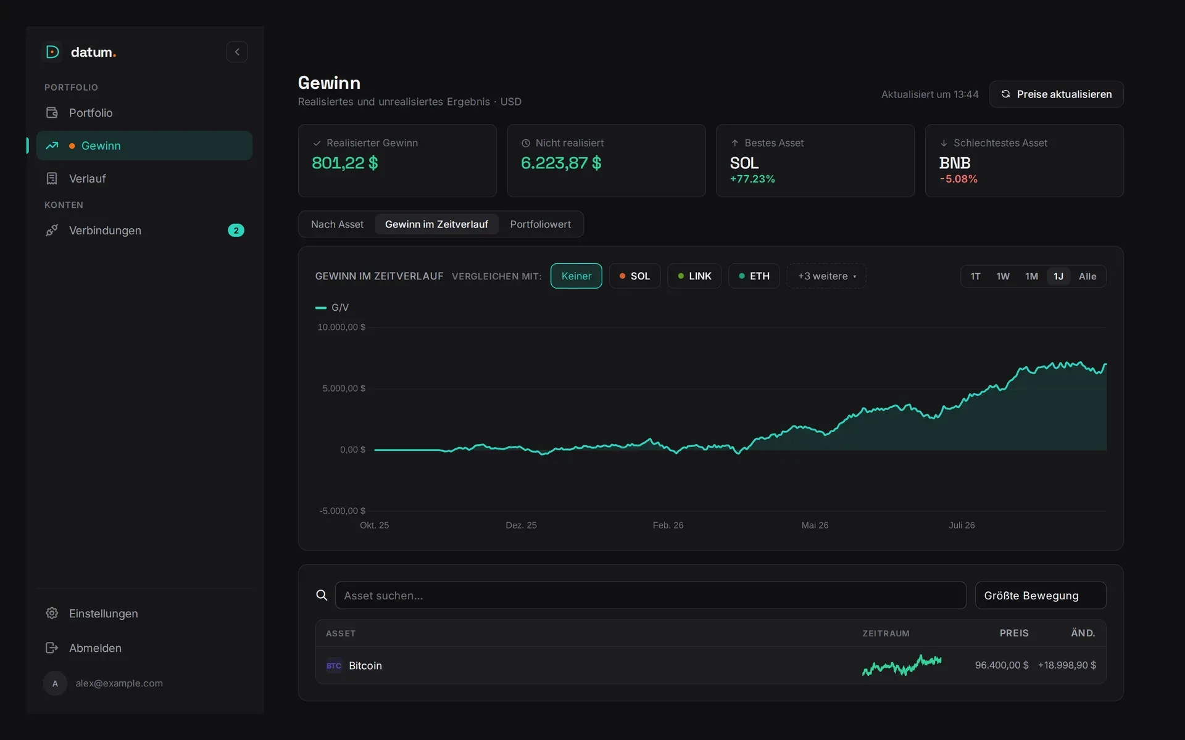Go to Verbindungen

click(x=144, y=230)
